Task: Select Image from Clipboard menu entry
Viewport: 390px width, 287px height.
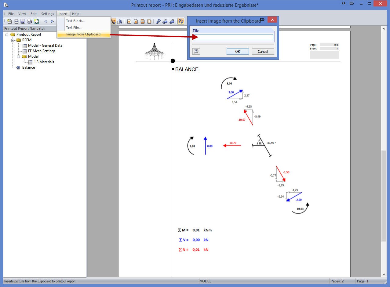Action: point(84,34)
